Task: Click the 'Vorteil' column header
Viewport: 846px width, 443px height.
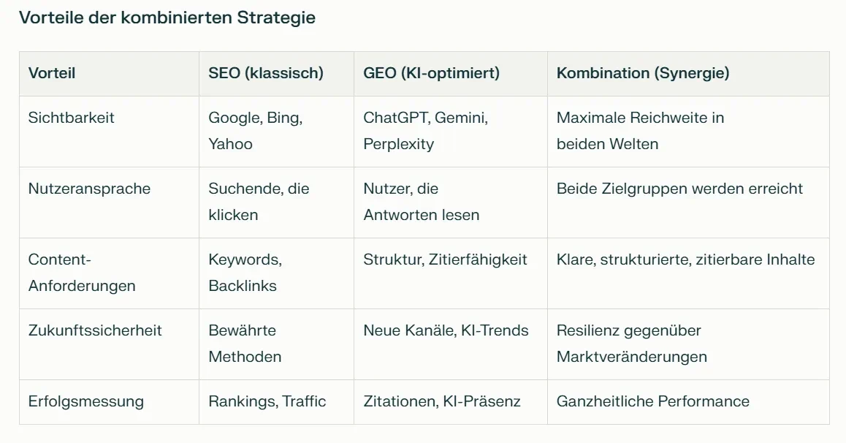Action: click(x=52, y=73)
